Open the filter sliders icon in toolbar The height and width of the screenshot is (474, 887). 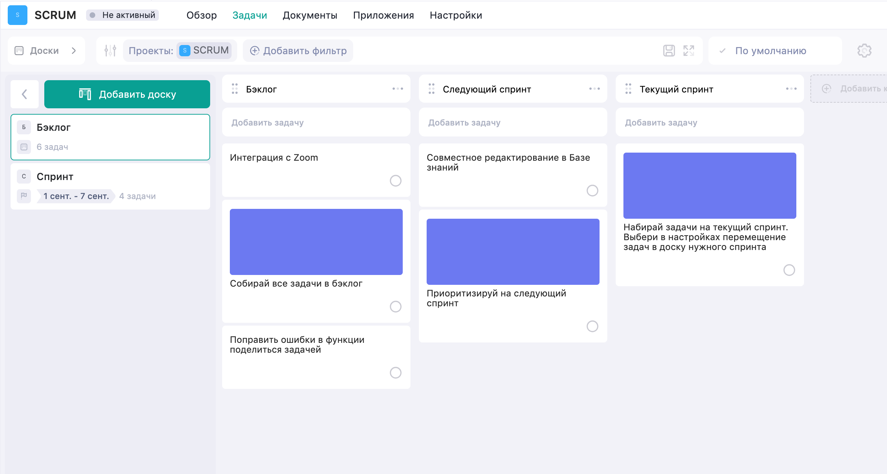click(109, 50)
